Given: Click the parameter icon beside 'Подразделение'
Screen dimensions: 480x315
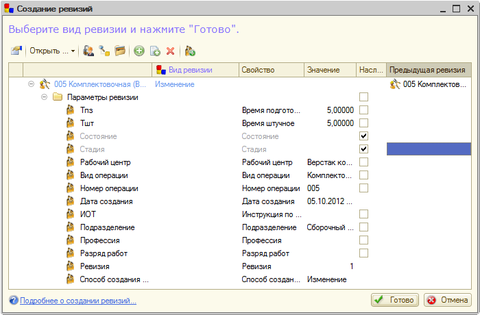Looking at the screenshot, I should [x=71, y=227].
